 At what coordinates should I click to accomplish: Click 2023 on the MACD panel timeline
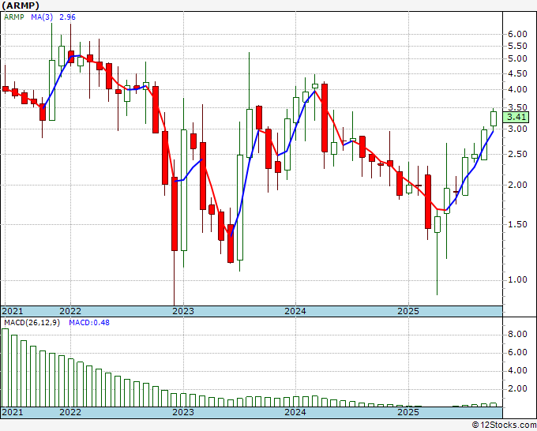point(183,412)
